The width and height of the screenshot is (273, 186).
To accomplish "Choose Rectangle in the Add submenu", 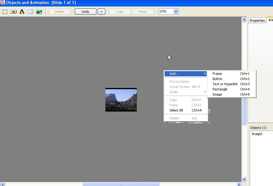I will click(231, 89).
